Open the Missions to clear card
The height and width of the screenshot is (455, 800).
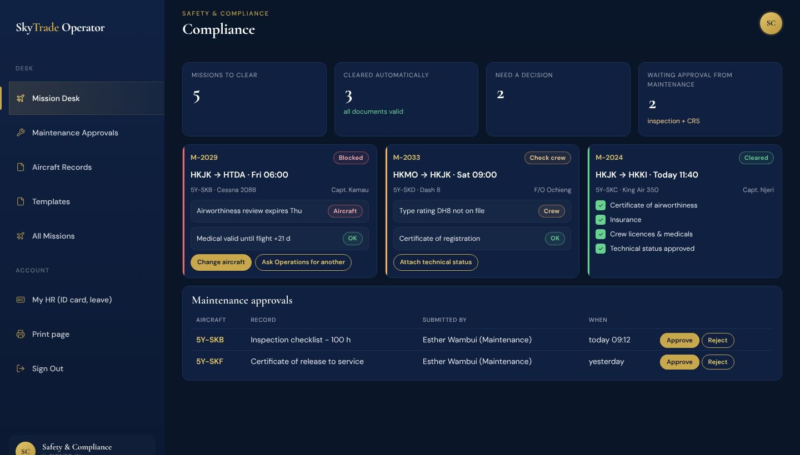click(x=254, y=99)
